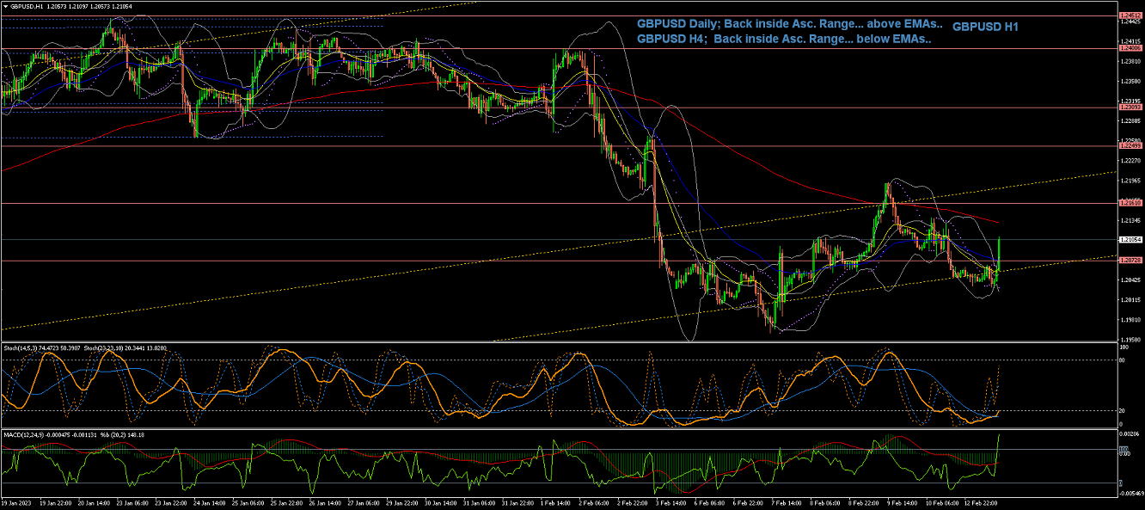1145x510 pixels.
Task: Select the 'GBPUSD H4' annotation text line
Action: (x=783, y=40)
